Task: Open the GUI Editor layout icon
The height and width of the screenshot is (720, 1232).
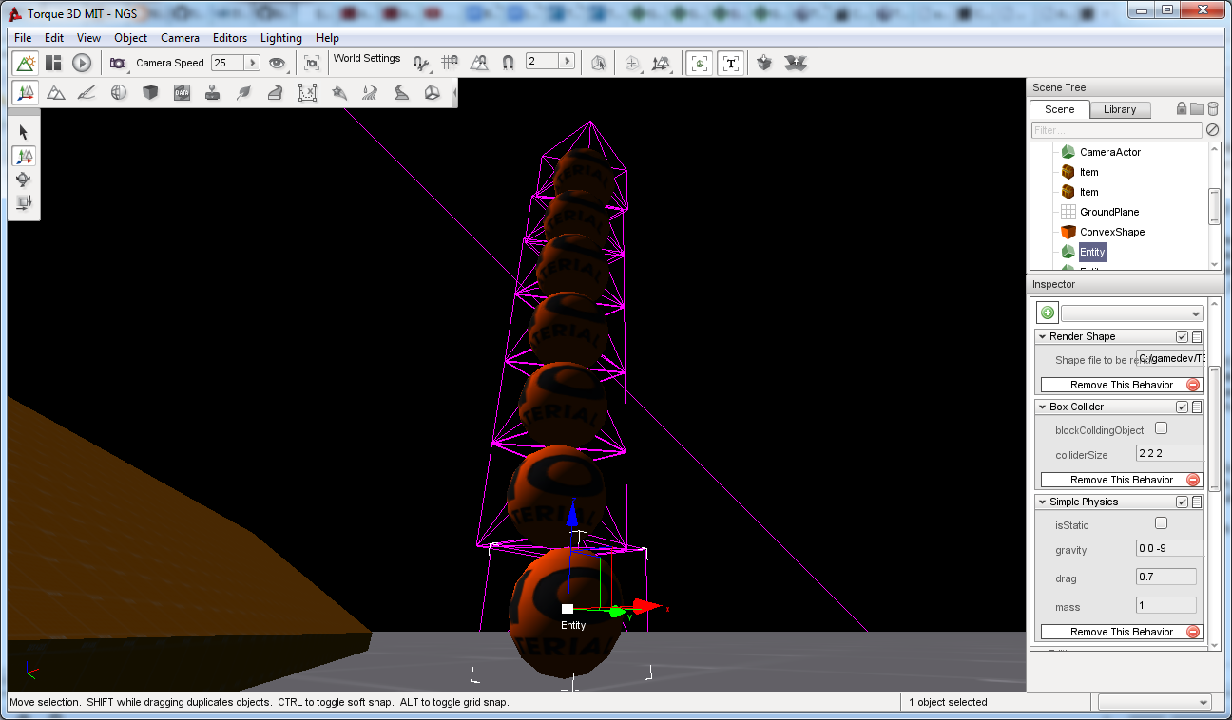Action: (53, 63)
